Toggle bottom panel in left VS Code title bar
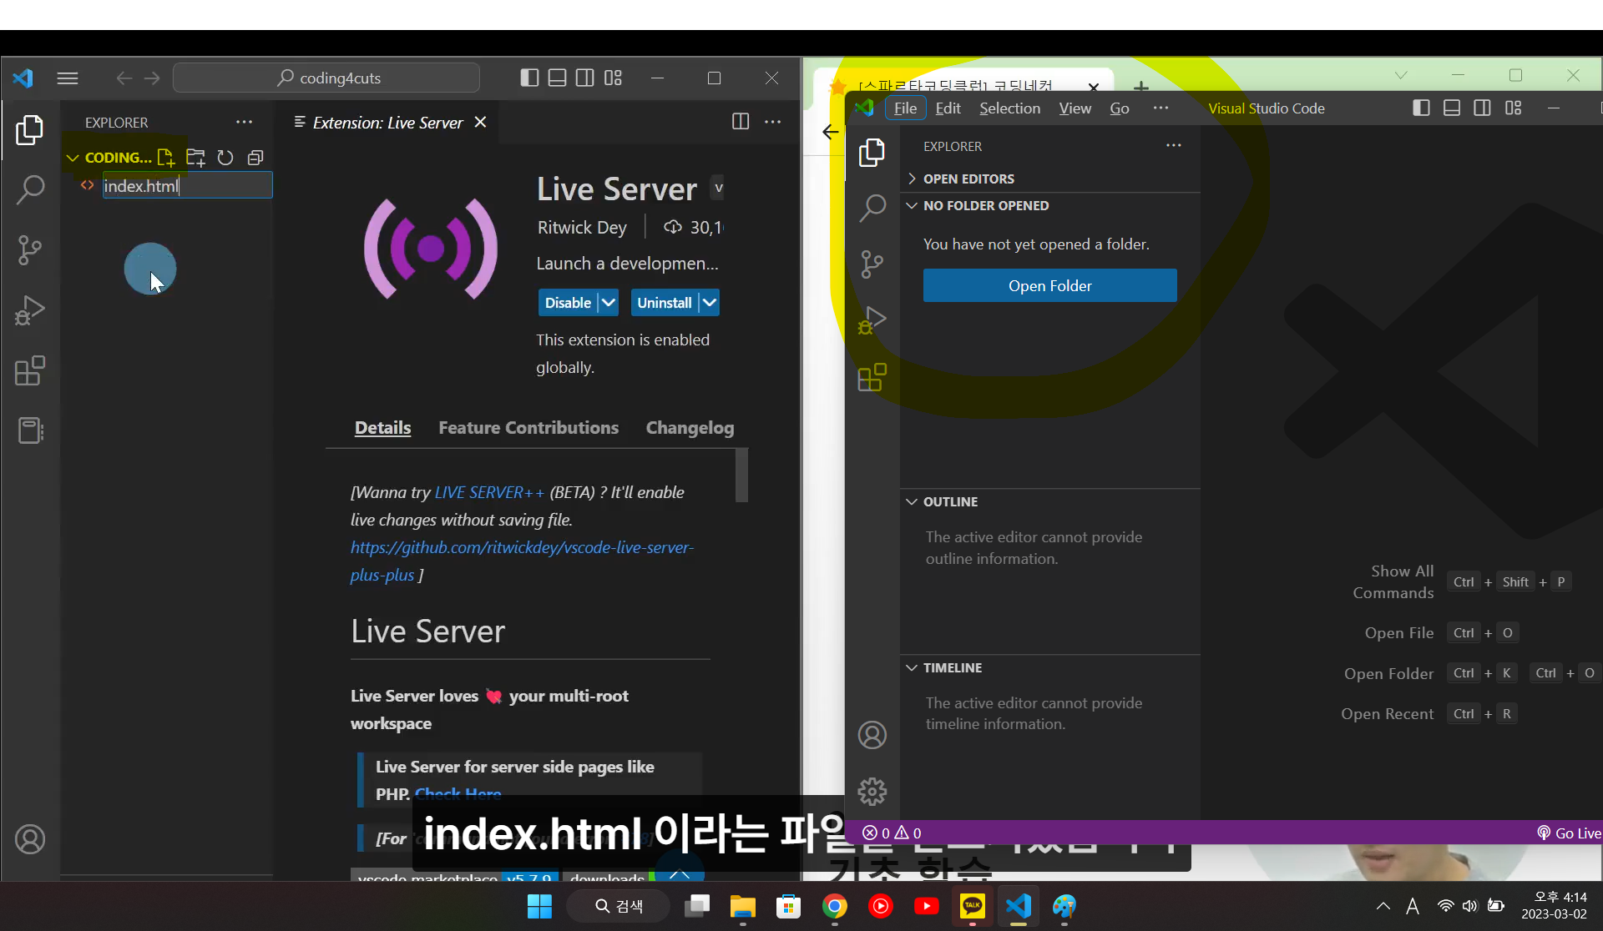The image size is (1603, 931). (x=557, y=78)
